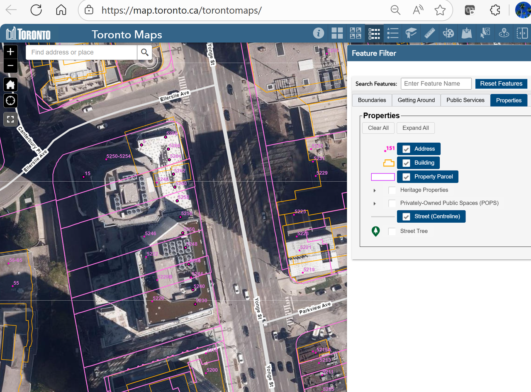531x392 pixels.
Task: Open the legend list icon in toolbar
Action: pyautogui.click(x=392, y=33)
